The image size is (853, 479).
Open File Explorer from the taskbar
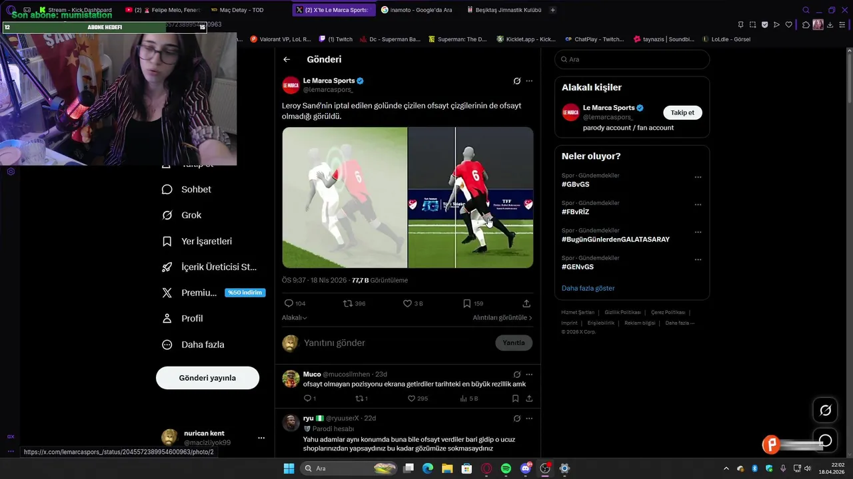[447, 468]
